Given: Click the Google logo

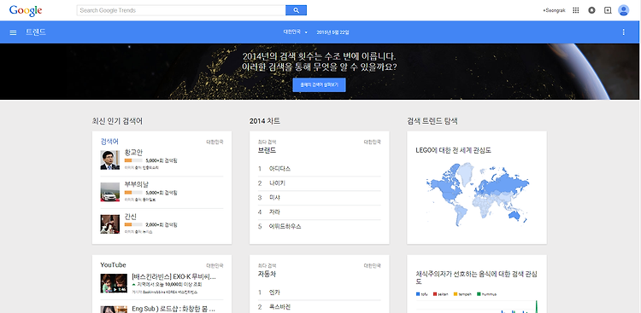Looking at the screenshot, I should click(x=26, y=10).
